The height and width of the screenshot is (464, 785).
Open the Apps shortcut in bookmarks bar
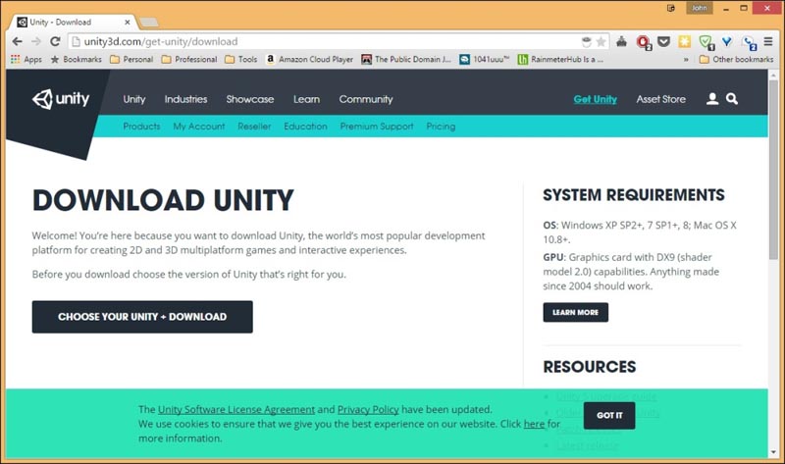tap(26, 60)
